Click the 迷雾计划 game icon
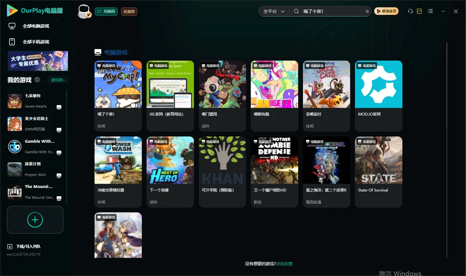466x276 pixels. (x=14, y=169)
